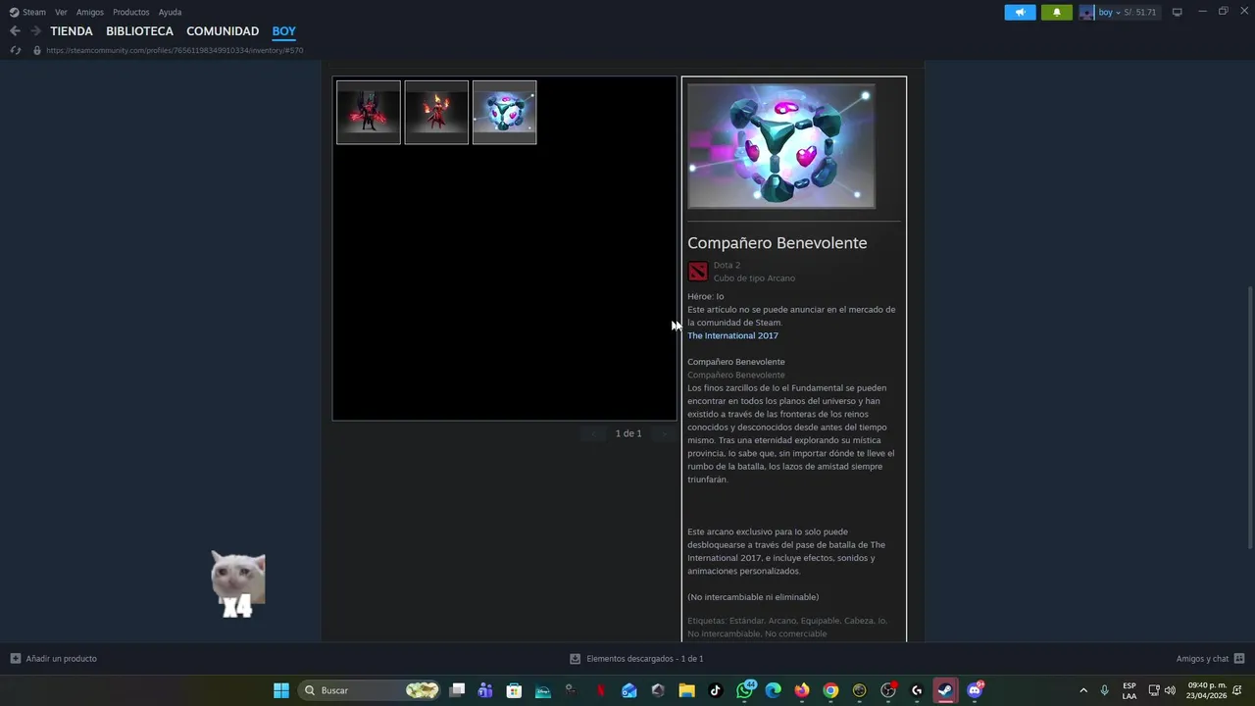Image resolution: width=1255 pixels, height=706 pixels.
Task: Open the clock showing 09:40 p. m.
Action: click(x=1207, y=690)
